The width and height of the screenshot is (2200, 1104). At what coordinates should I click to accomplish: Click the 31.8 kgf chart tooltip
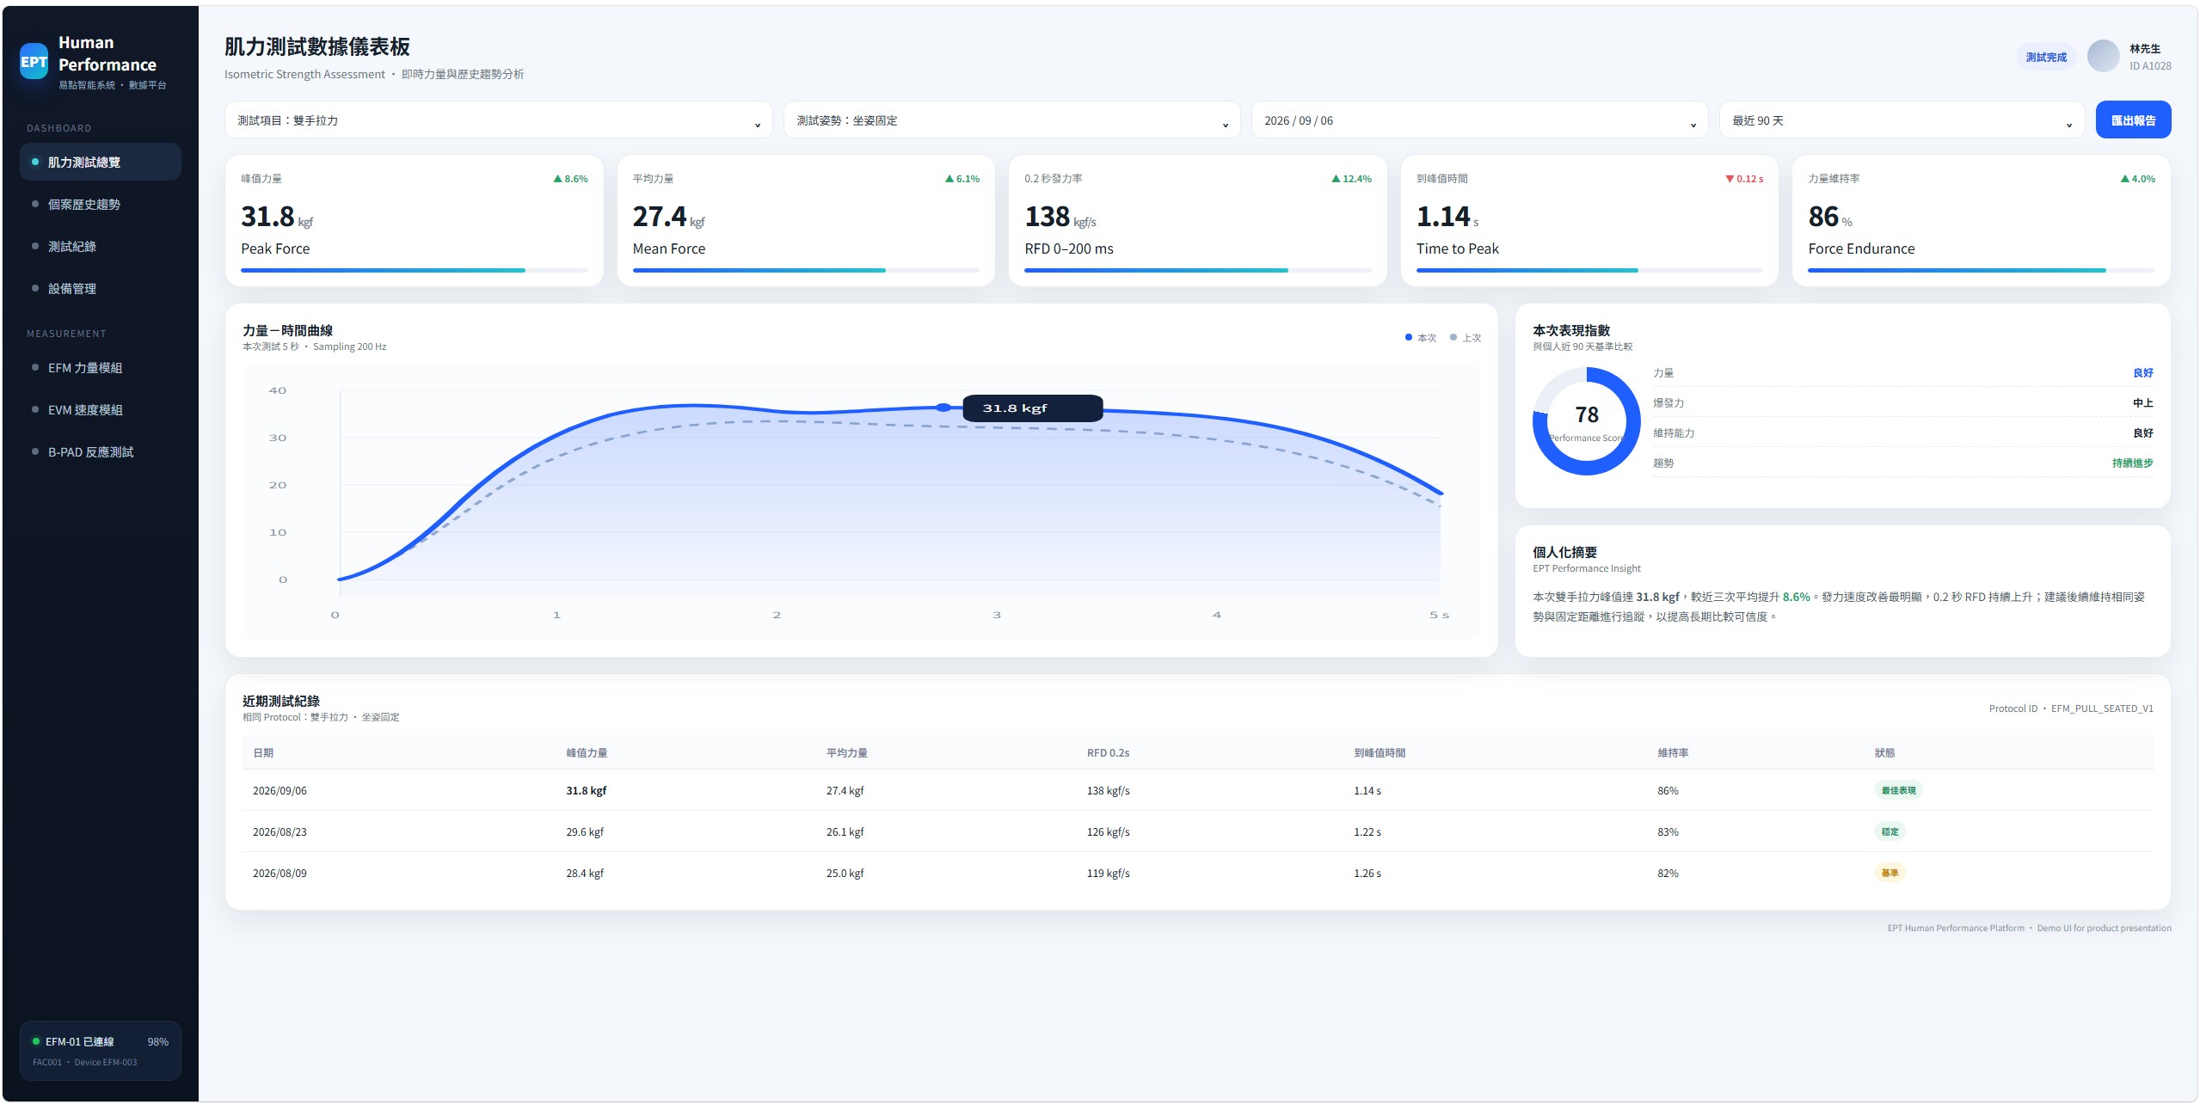point(1032,408)
